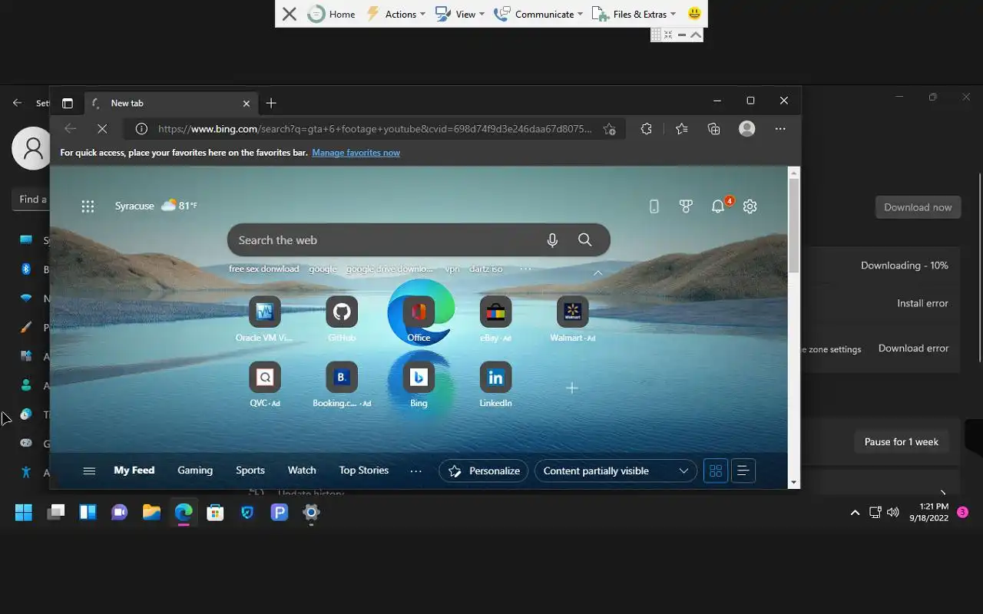Open File Explorer from the taskbar
The image size is (983, 614).
coord(151,513)
